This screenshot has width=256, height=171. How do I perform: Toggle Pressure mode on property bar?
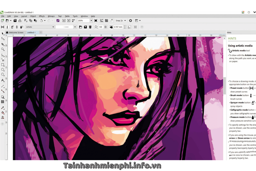point(22,27)
